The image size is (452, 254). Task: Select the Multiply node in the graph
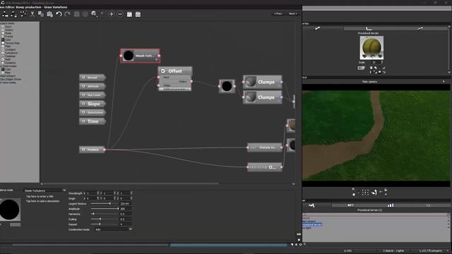pyautogui.click(x=265, y=147)
